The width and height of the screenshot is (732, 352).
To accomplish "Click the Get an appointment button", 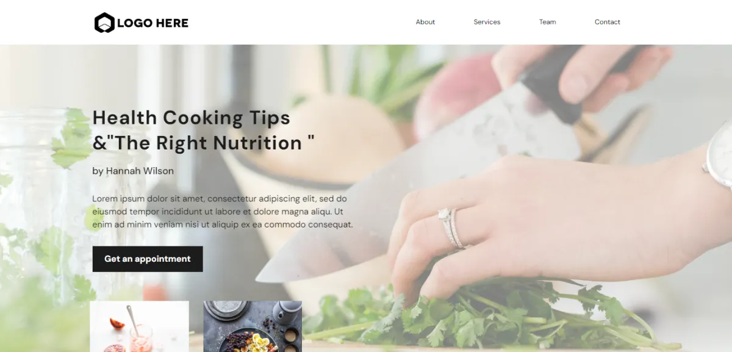I will point(148,259).
